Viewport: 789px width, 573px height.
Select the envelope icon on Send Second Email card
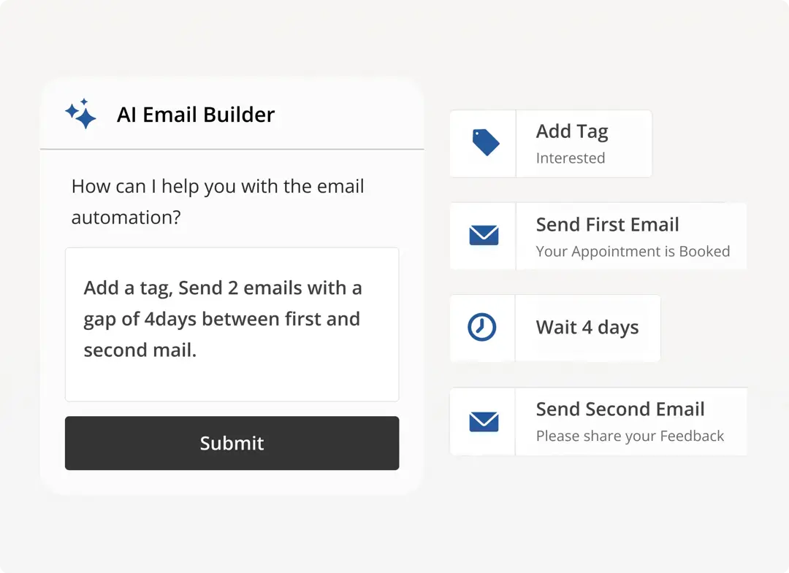coord(482,421)
